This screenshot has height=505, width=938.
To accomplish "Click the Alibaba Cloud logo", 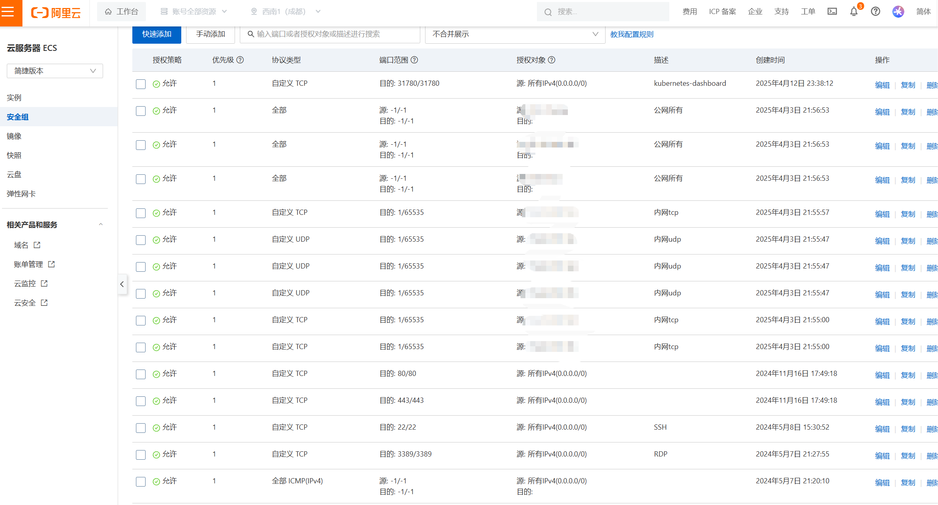I will pos(56,12).
